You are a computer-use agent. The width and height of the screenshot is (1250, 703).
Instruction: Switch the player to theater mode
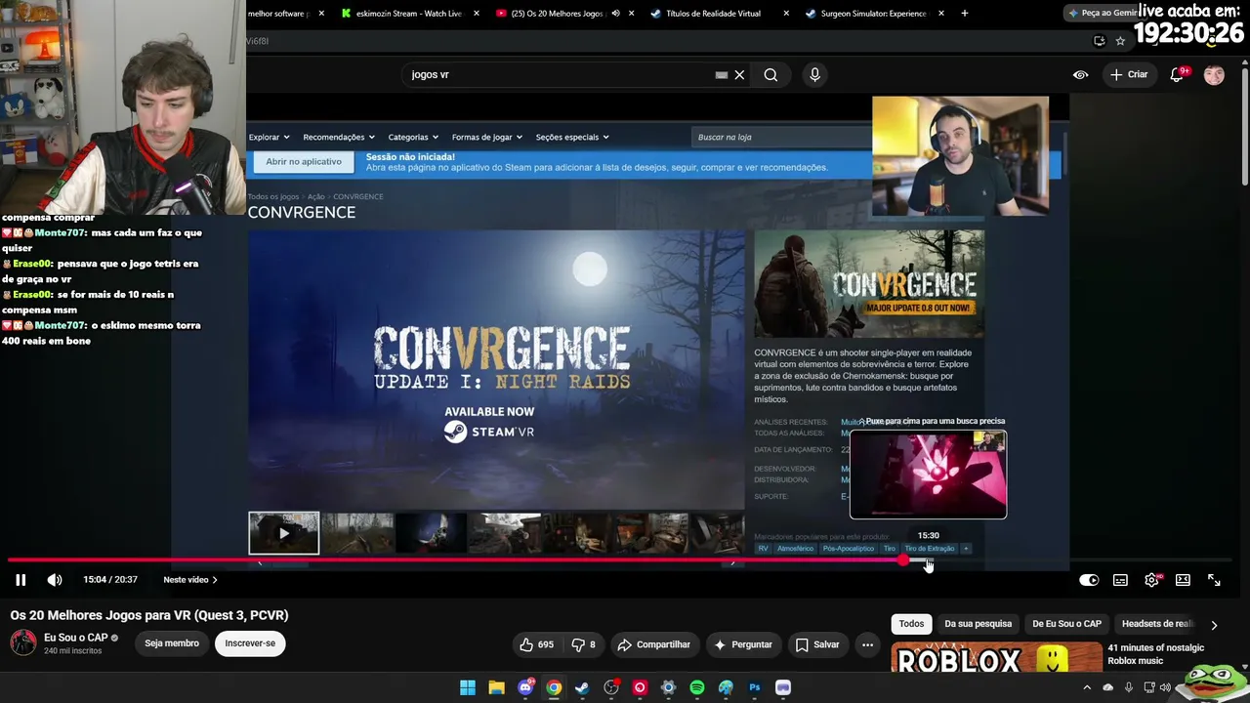coord(1183,580)
